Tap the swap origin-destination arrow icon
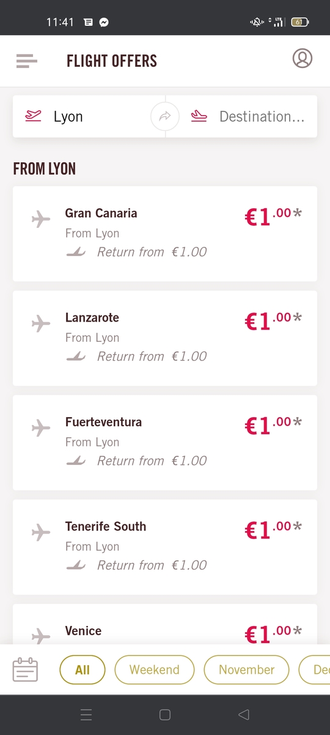Image resolution: width=330 pixels, height=735 pixels. [165, 116]
